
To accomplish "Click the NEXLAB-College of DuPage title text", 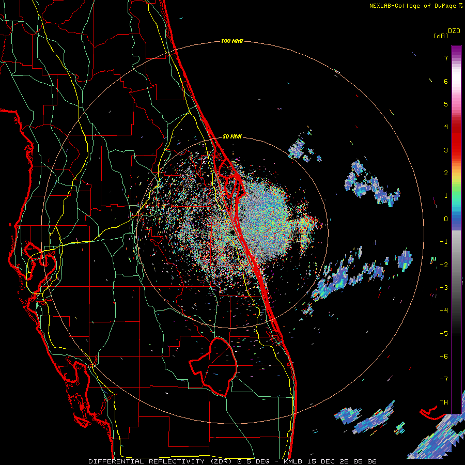I will [x=412, y=6].
